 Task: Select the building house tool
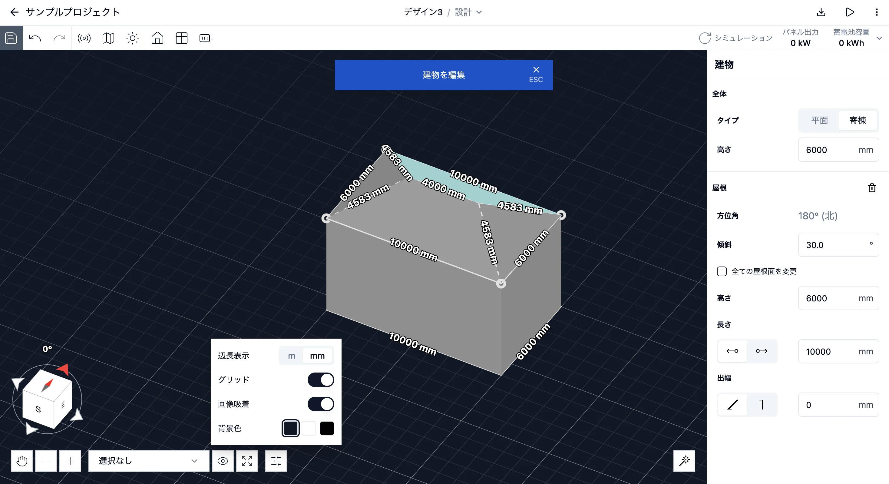pos(157,38)
